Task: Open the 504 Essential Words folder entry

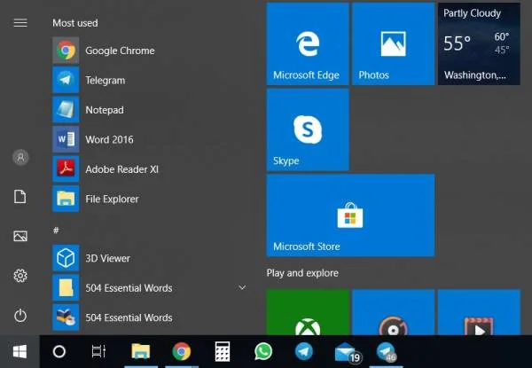Action: click(149, 287)
